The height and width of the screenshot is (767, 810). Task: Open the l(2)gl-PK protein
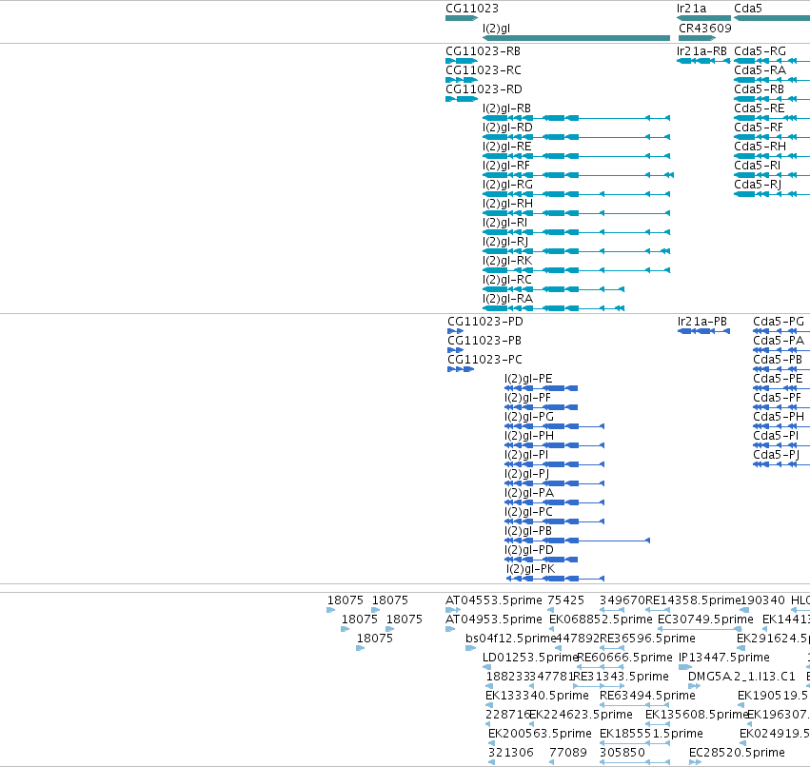[530, 570]
